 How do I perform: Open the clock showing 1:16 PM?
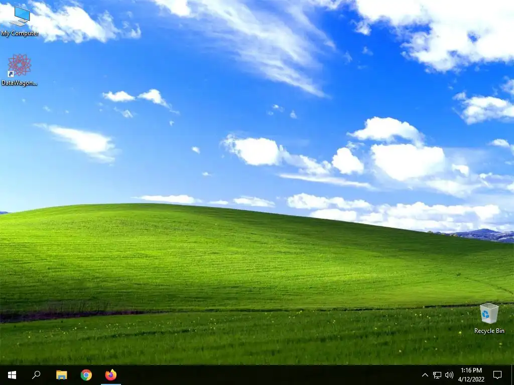(x=471, y=375)
